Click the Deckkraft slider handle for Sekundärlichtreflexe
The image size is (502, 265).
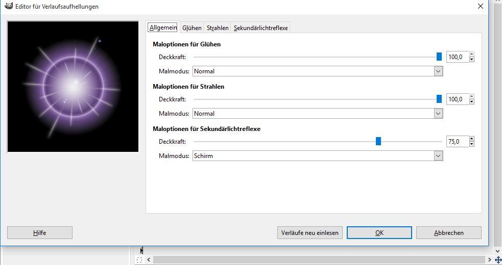(378, 141)
